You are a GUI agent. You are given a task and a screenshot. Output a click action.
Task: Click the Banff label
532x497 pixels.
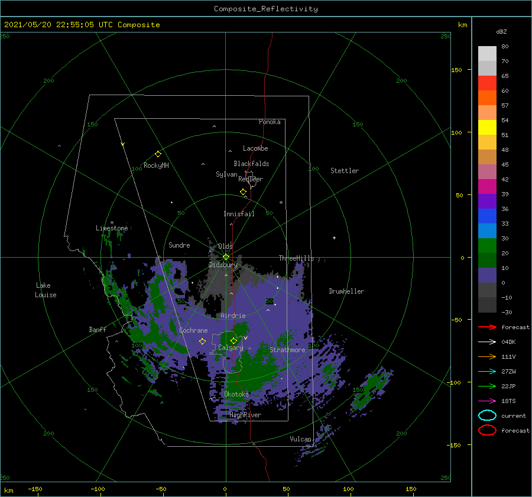(x=98, y=329)
